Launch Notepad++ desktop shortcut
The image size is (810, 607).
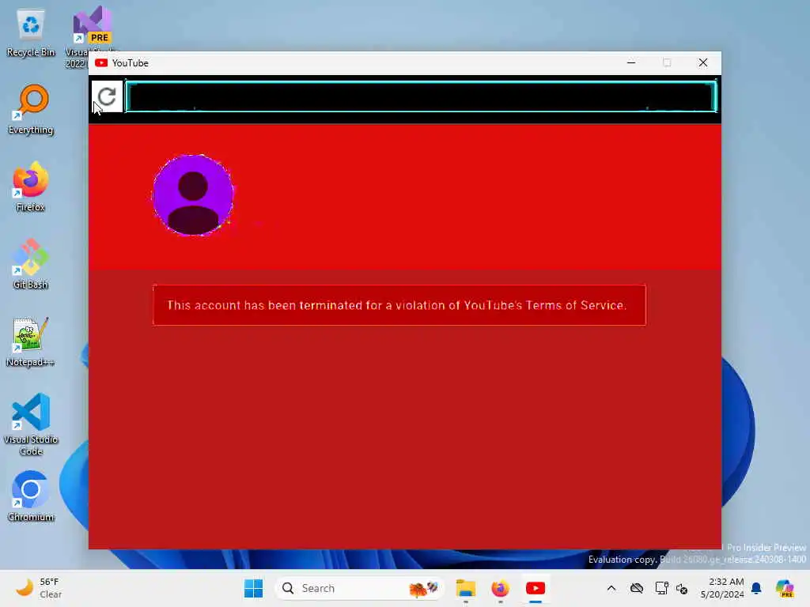coord(31,341)
